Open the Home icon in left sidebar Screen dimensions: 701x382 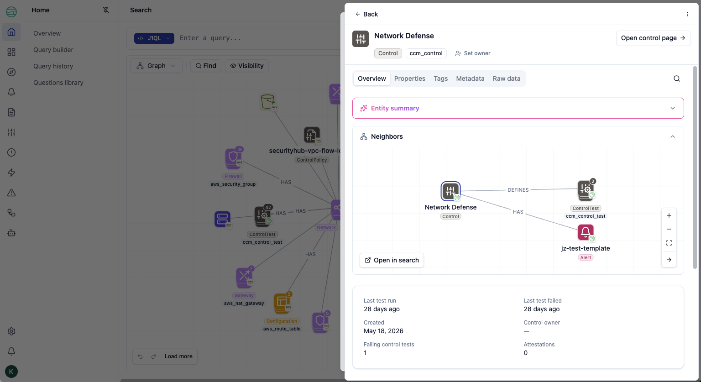pyautogui.click(x=11, y=32)
